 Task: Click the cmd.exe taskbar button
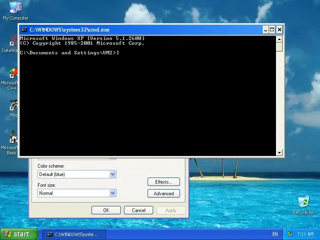coord(74,234)
